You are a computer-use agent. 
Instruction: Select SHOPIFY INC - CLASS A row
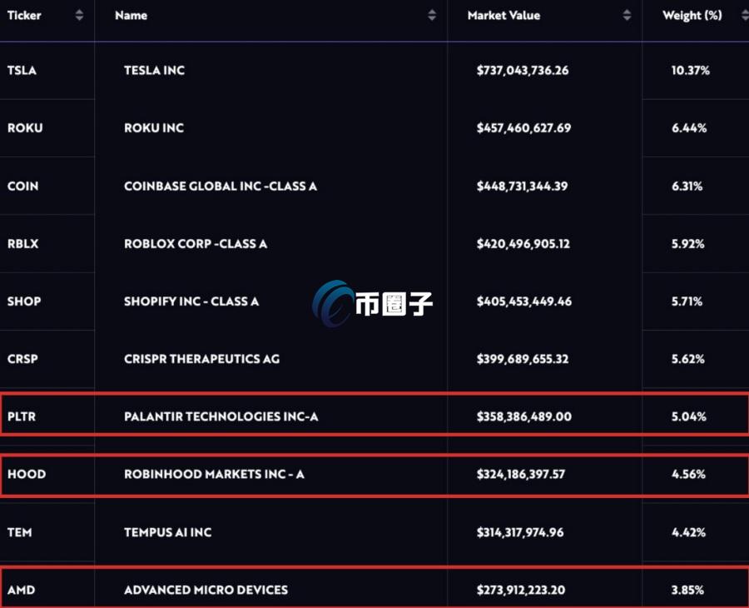tap(374, 302)
